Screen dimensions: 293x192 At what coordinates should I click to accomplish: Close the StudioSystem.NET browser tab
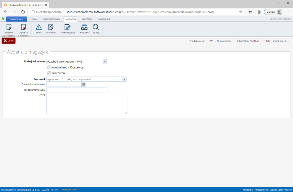pyautogui.click(x=46, y=5)
